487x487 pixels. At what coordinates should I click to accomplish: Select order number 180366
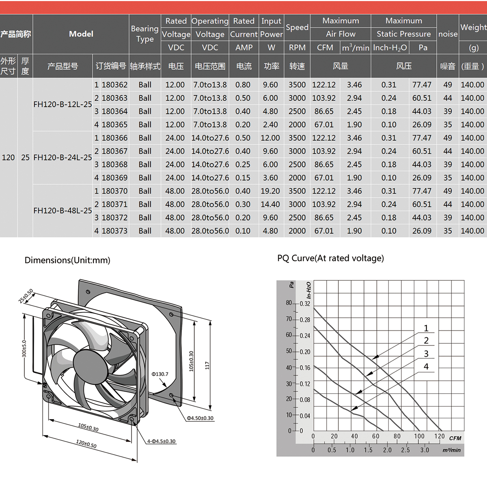pos(114,138)
